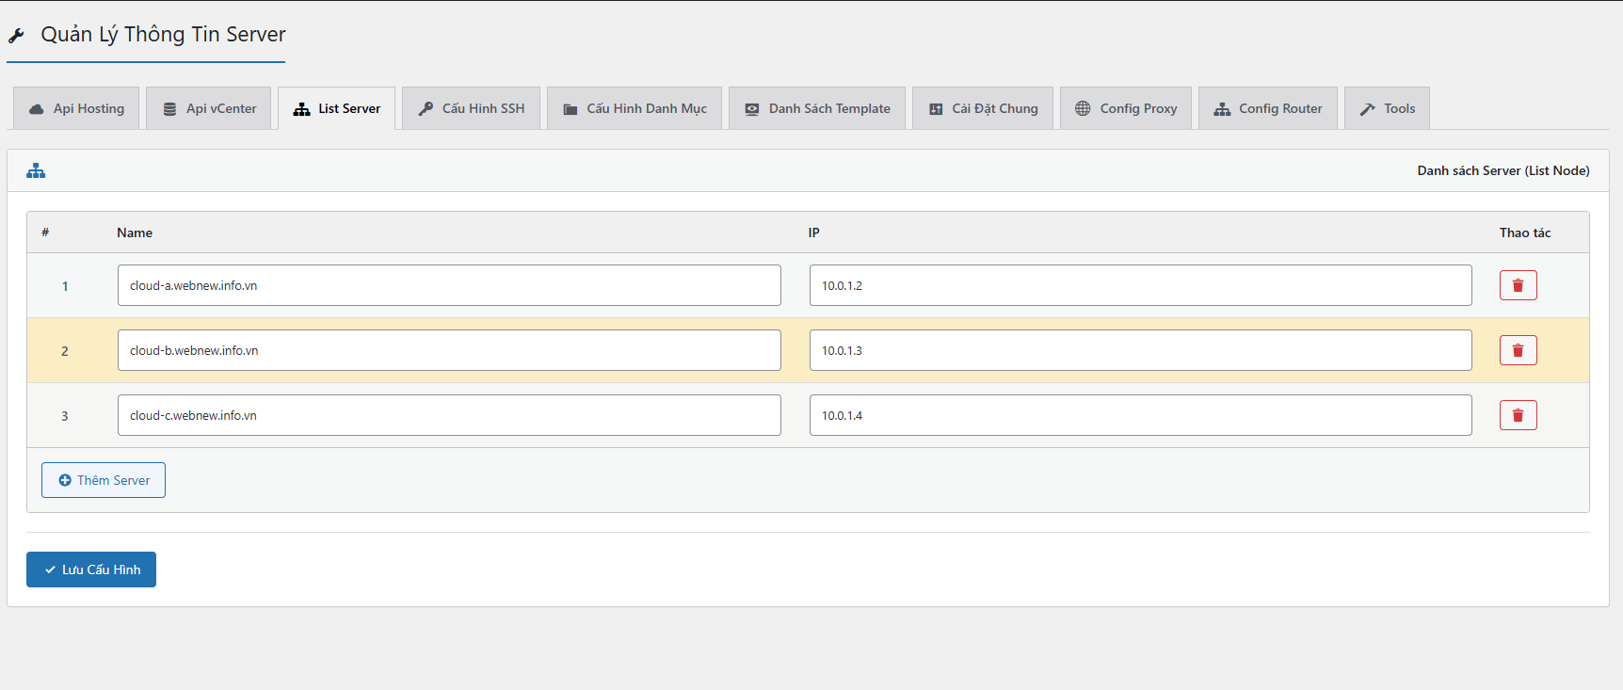Image resolution: width=1623 pixels, height=690 pixels.
Task: Open the Tools tab
Action: pyautogui.click(x=1387, y=108)
